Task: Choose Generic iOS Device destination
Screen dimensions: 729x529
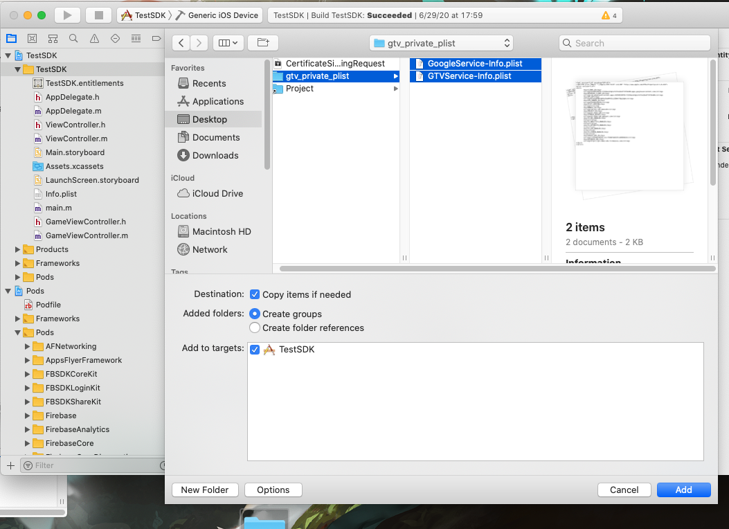Action: click(217, 15)
